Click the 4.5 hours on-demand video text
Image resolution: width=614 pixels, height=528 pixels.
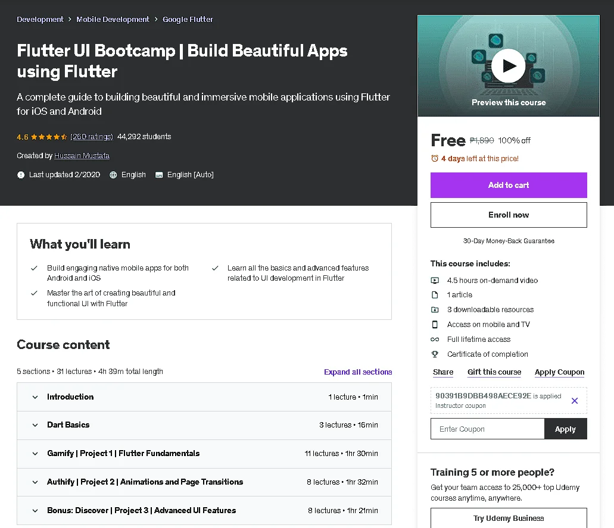click(493, 280)
